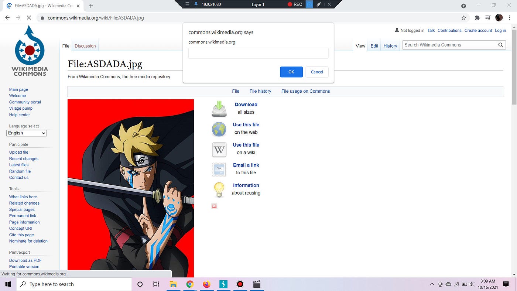Open the English language select dropdown
Screen dimensions: 517x291
(27, 133)
